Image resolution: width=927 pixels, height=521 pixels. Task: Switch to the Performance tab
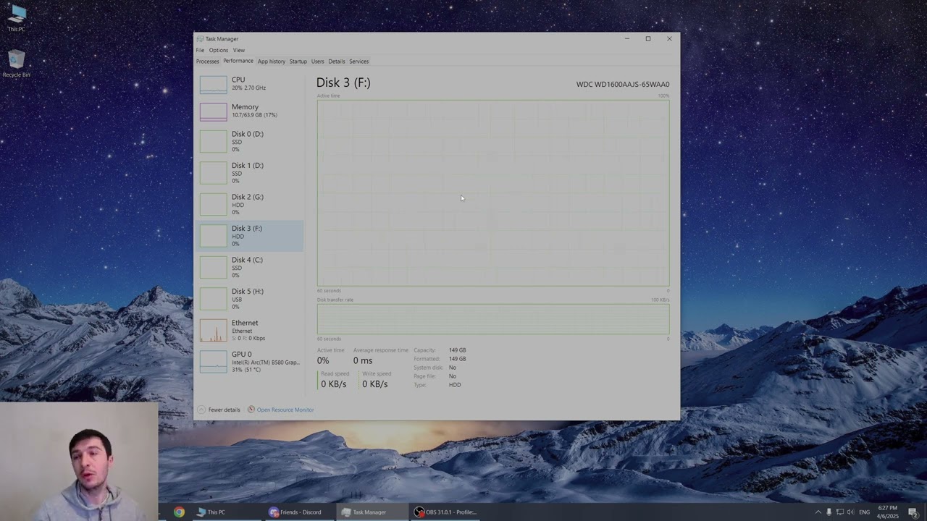point(238,61)
